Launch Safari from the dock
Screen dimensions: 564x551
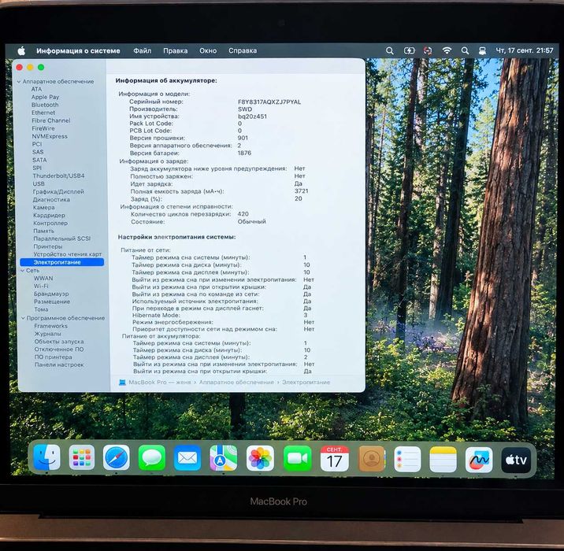point(116,457)
